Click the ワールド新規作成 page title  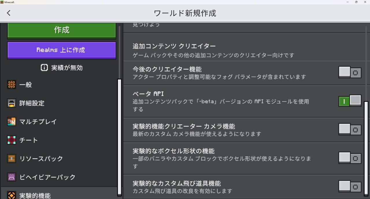tap(185, 13)
